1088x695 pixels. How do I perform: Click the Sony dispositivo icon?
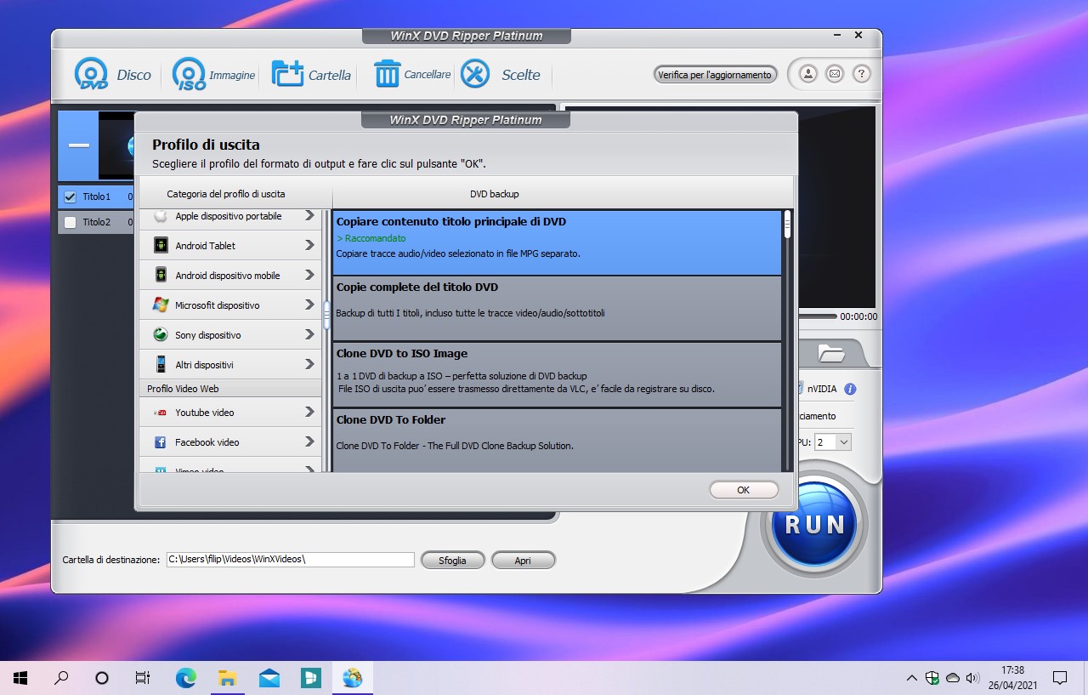point(161,334)
